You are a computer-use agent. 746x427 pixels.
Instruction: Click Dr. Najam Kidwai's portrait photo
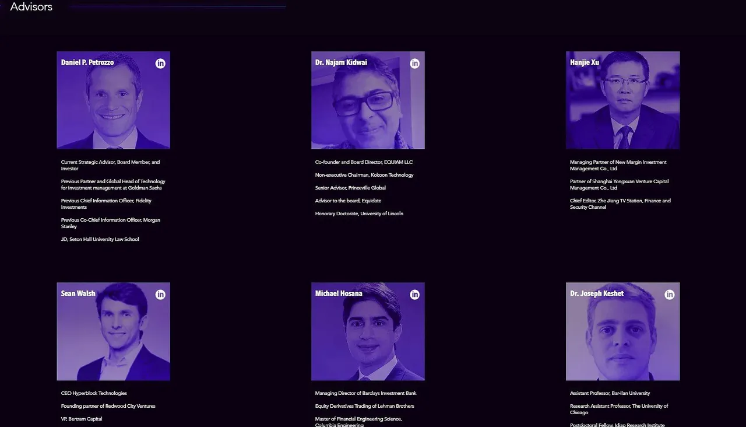[x=368, y=100]
